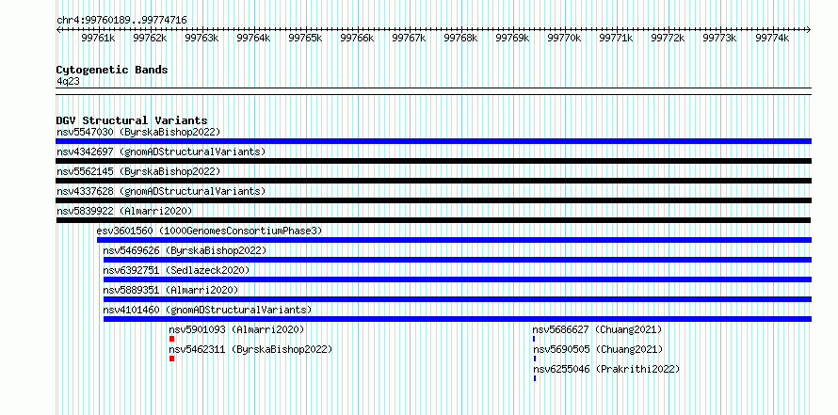Open nsv5462311 (ByrskaBishop2022) label
The image size is (838, 415).
(250, 349)
